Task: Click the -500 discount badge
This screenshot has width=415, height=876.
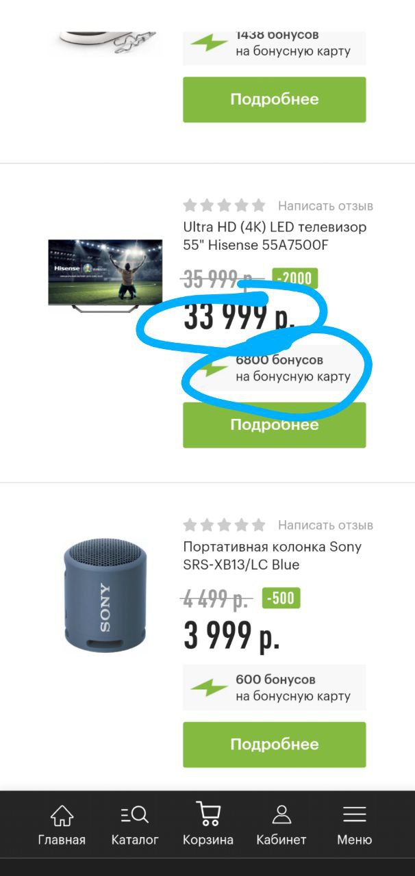Action: point(279,598)
